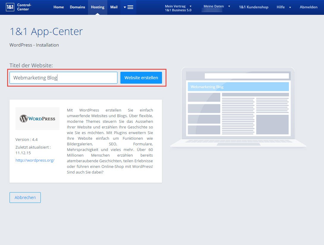Click the 1&1 logo icon
Screen dimensions: 324x245
tap(10, 7)
